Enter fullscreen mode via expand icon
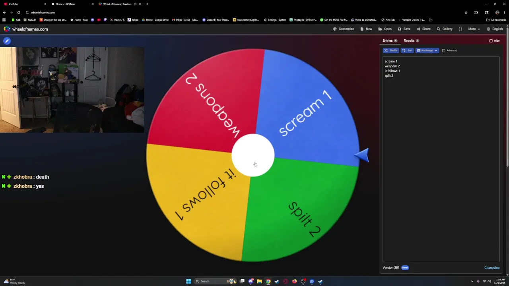This screenshot has width=509, height=286. coord(460,29)
